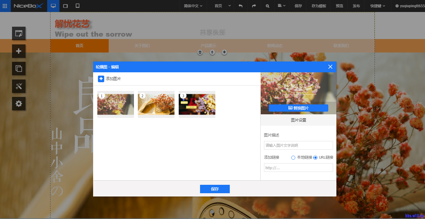
Task: Click 预览 in the top toolbar
Action: point(339,6)
